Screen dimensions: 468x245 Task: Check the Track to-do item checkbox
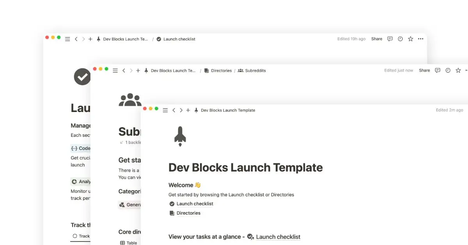click(x=74, y=236)
